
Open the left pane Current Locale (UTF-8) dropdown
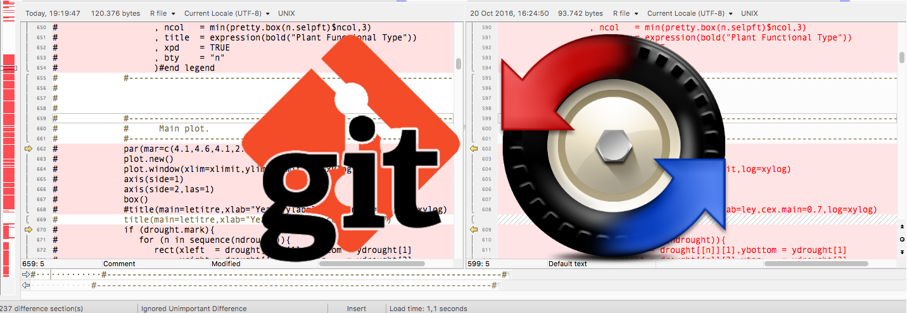227,13
